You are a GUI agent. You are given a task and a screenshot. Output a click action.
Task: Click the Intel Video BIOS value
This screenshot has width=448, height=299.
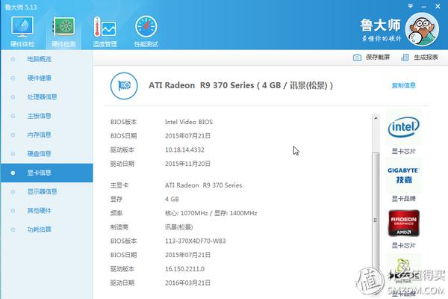coord(189,122)
